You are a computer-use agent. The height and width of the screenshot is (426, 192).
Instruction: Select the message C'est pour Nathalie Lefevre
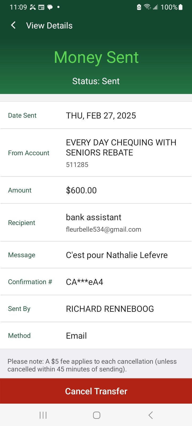(x=117, y=255)
